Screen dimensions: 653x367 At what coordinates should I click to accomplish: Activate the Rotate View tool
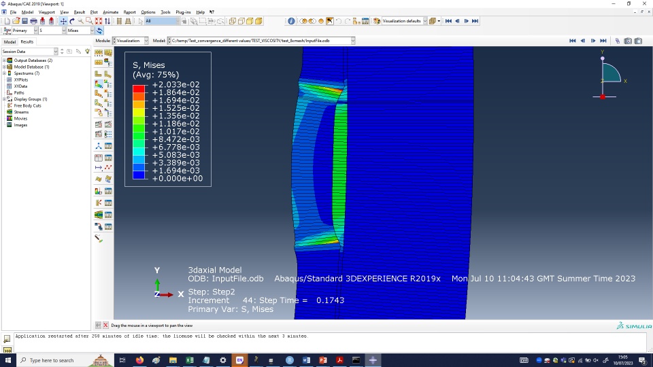click(72, 21)
